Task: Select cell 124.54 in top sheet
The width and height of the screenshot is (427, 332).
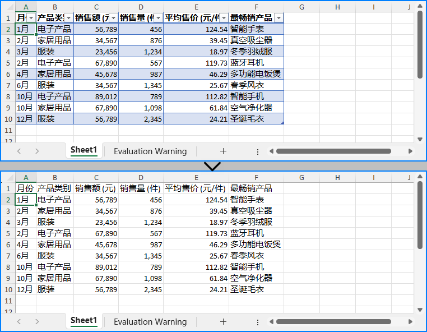Action: (196, 29)
